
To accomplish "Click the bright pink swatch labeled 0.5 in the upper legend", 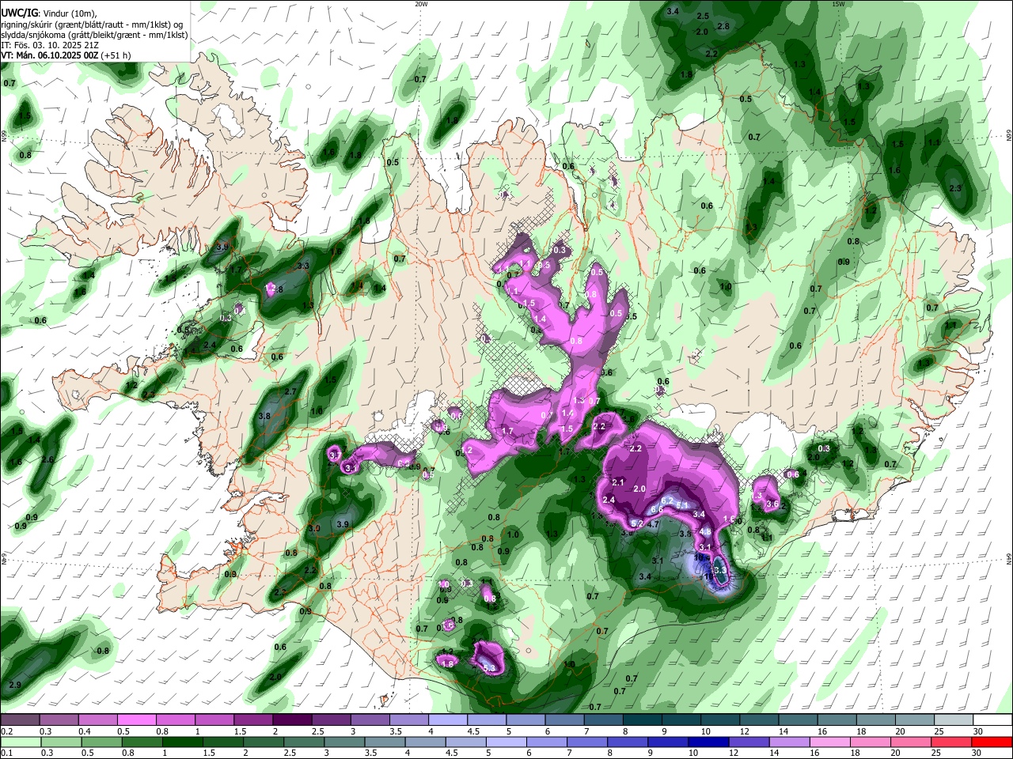I will click(136, 720).
